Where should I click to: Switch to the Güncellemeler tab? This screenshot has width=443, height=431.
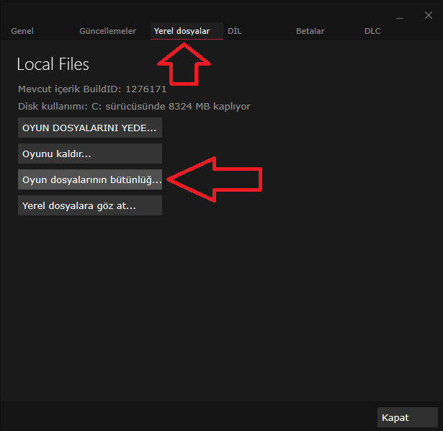(x=107, y=31)
